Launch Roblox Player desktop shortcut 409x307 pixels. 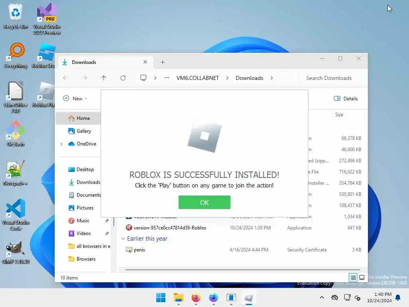pyautogui.click(x=43, y=94)
